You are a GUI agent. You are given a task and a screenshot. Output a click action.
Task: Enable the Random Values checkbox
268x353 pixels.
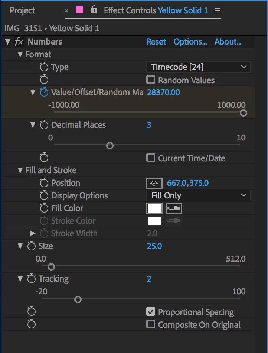coord(151,80)
